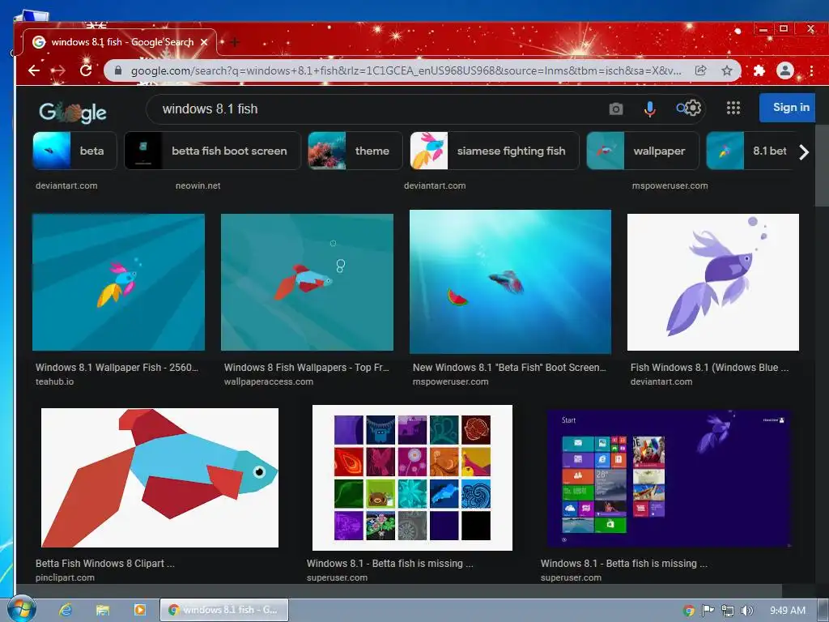Click the teahub.io source link
829x622 pixels.
coord(54,381)
